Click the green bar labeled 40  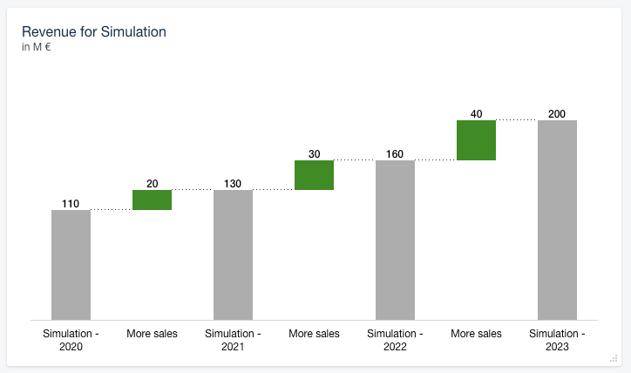pyautogui.click(x=476, y=140)
